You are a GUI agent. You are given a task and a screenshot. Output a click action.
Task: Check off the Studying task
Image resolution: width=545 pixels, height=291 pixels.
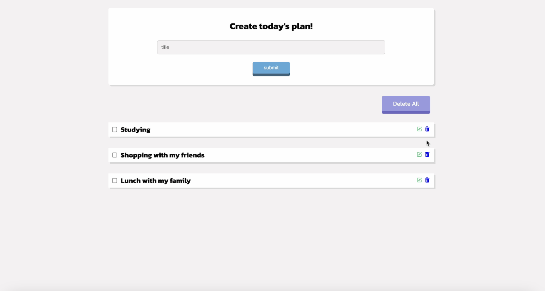[x=114, y=130]
